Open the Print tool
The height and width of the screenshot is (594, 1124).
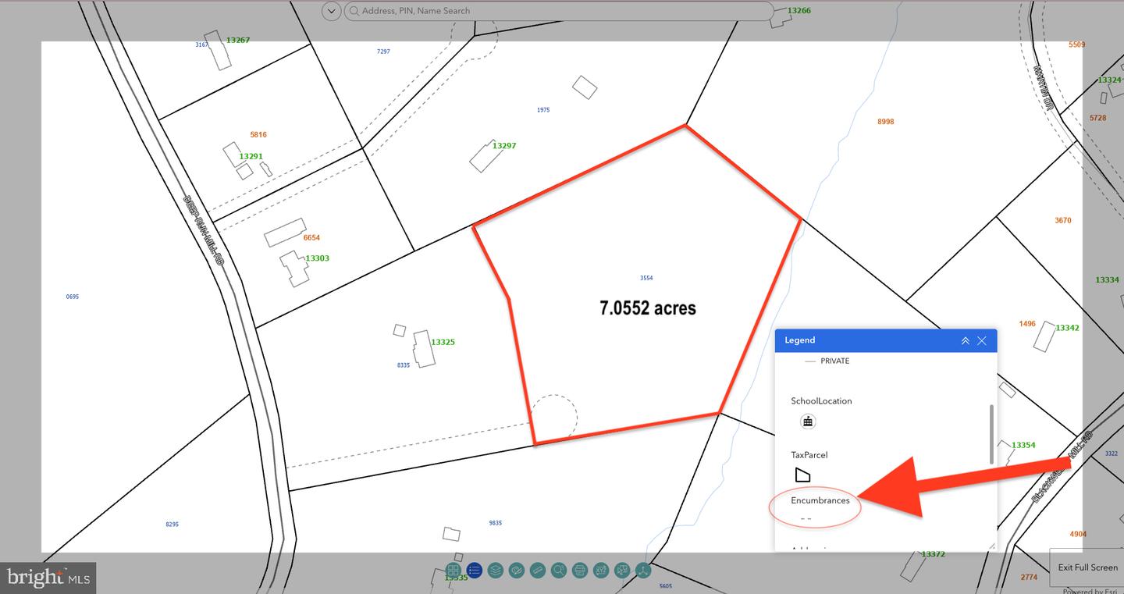579,570
